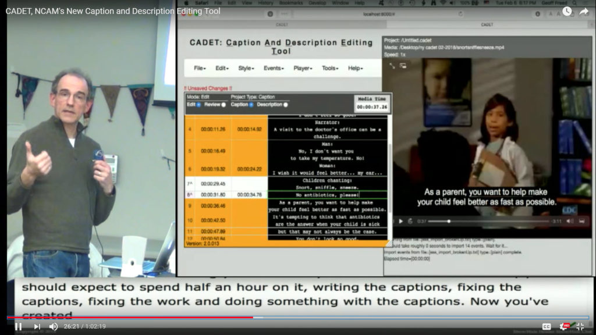Select caption 'I wish it would feel better'
Screen dimensions: 596x335
[327, 173]
